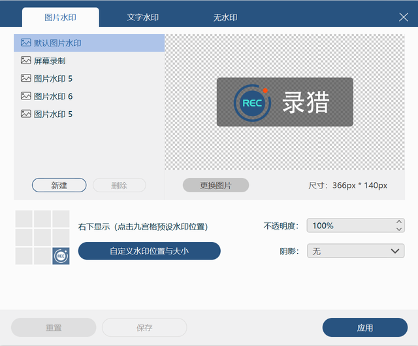
Task: Open 自定义水印位置与大小 settings
Action: pyautogui.click(x=150, y=251)
